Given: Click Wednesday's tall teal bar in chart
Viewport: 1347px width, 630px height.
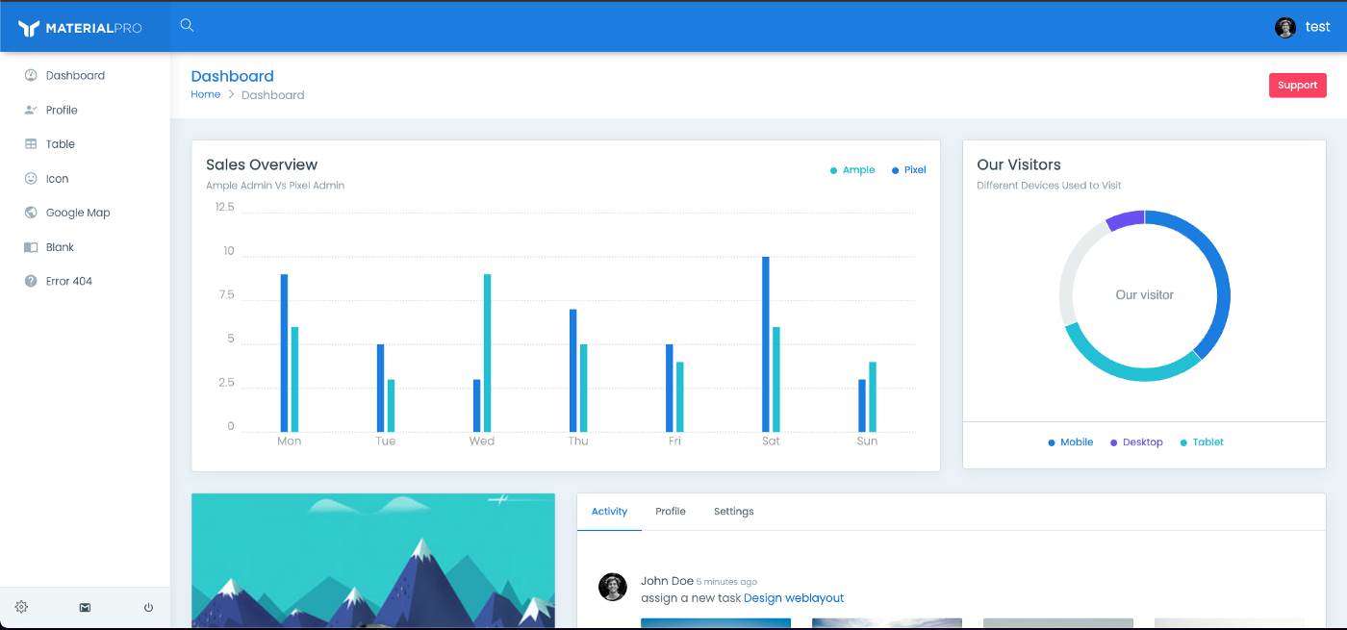Looking at the screenshot, I should click(488, 353).
